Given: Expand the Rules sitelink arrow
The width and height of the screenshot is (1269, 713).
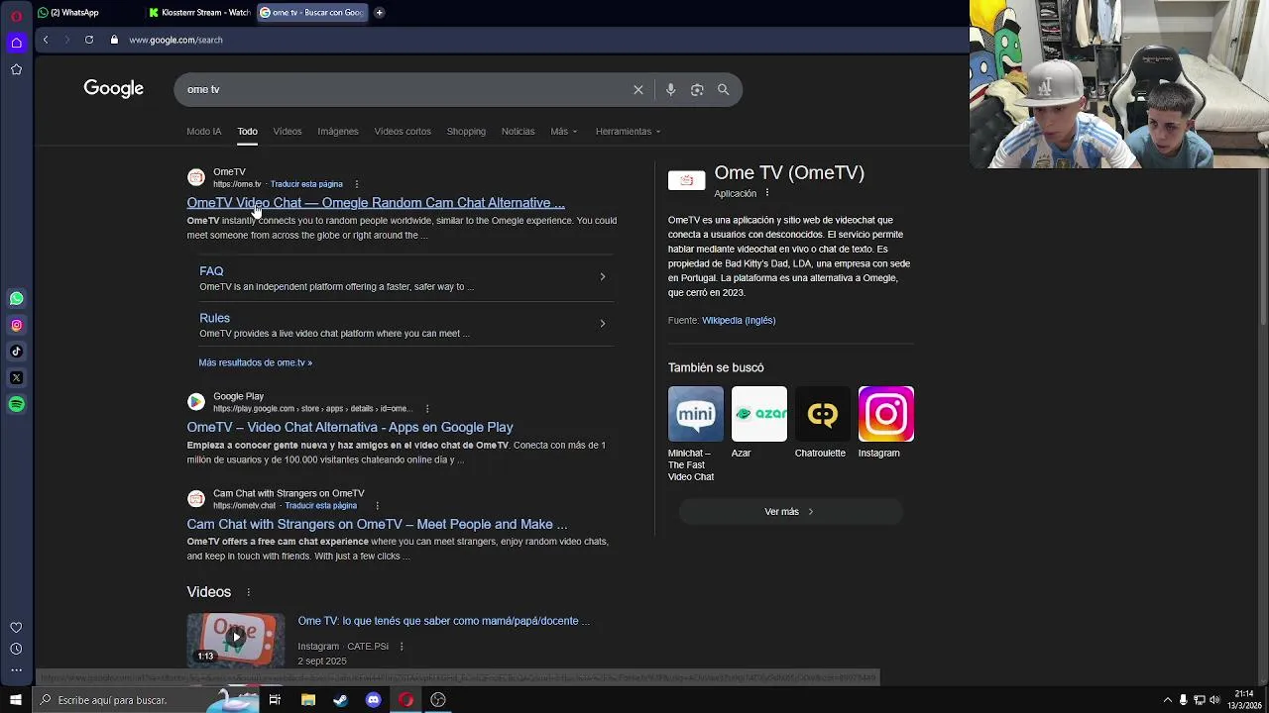Looking at the screenshot, I should (603, 323).
